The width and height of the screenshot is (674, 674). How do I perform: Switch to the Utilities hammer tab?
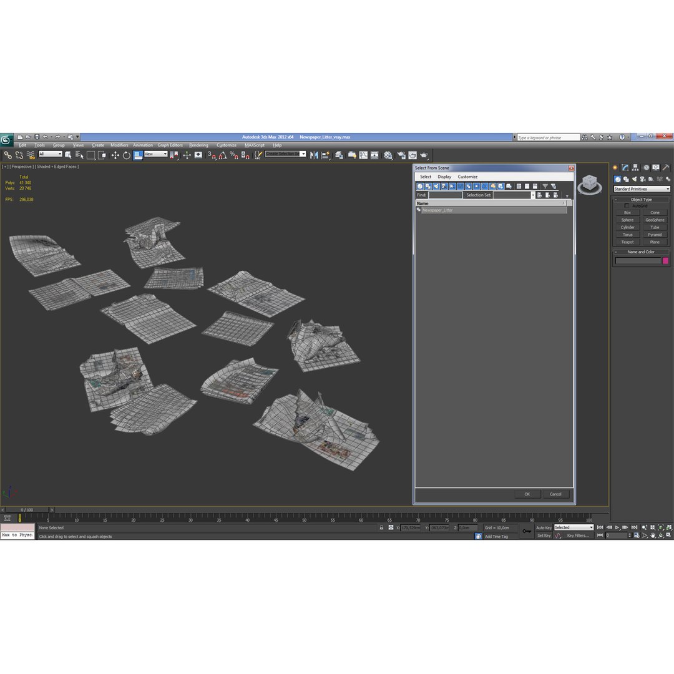pyautogui.click(x=666, y=168)
